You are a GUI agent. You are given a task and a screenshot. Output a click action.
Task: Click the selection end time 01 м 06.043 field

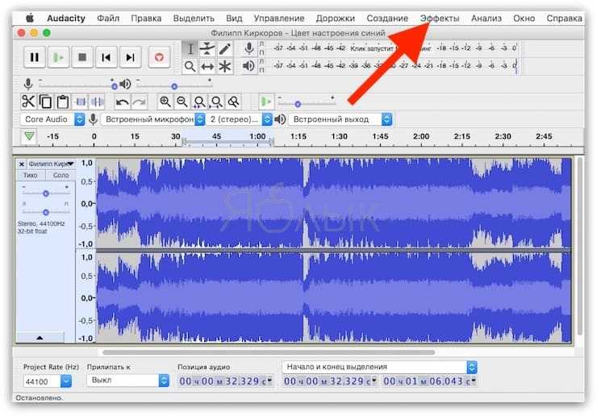[x=429, y=381]
